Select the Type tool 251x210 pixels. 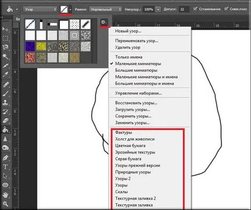(5, 167)
